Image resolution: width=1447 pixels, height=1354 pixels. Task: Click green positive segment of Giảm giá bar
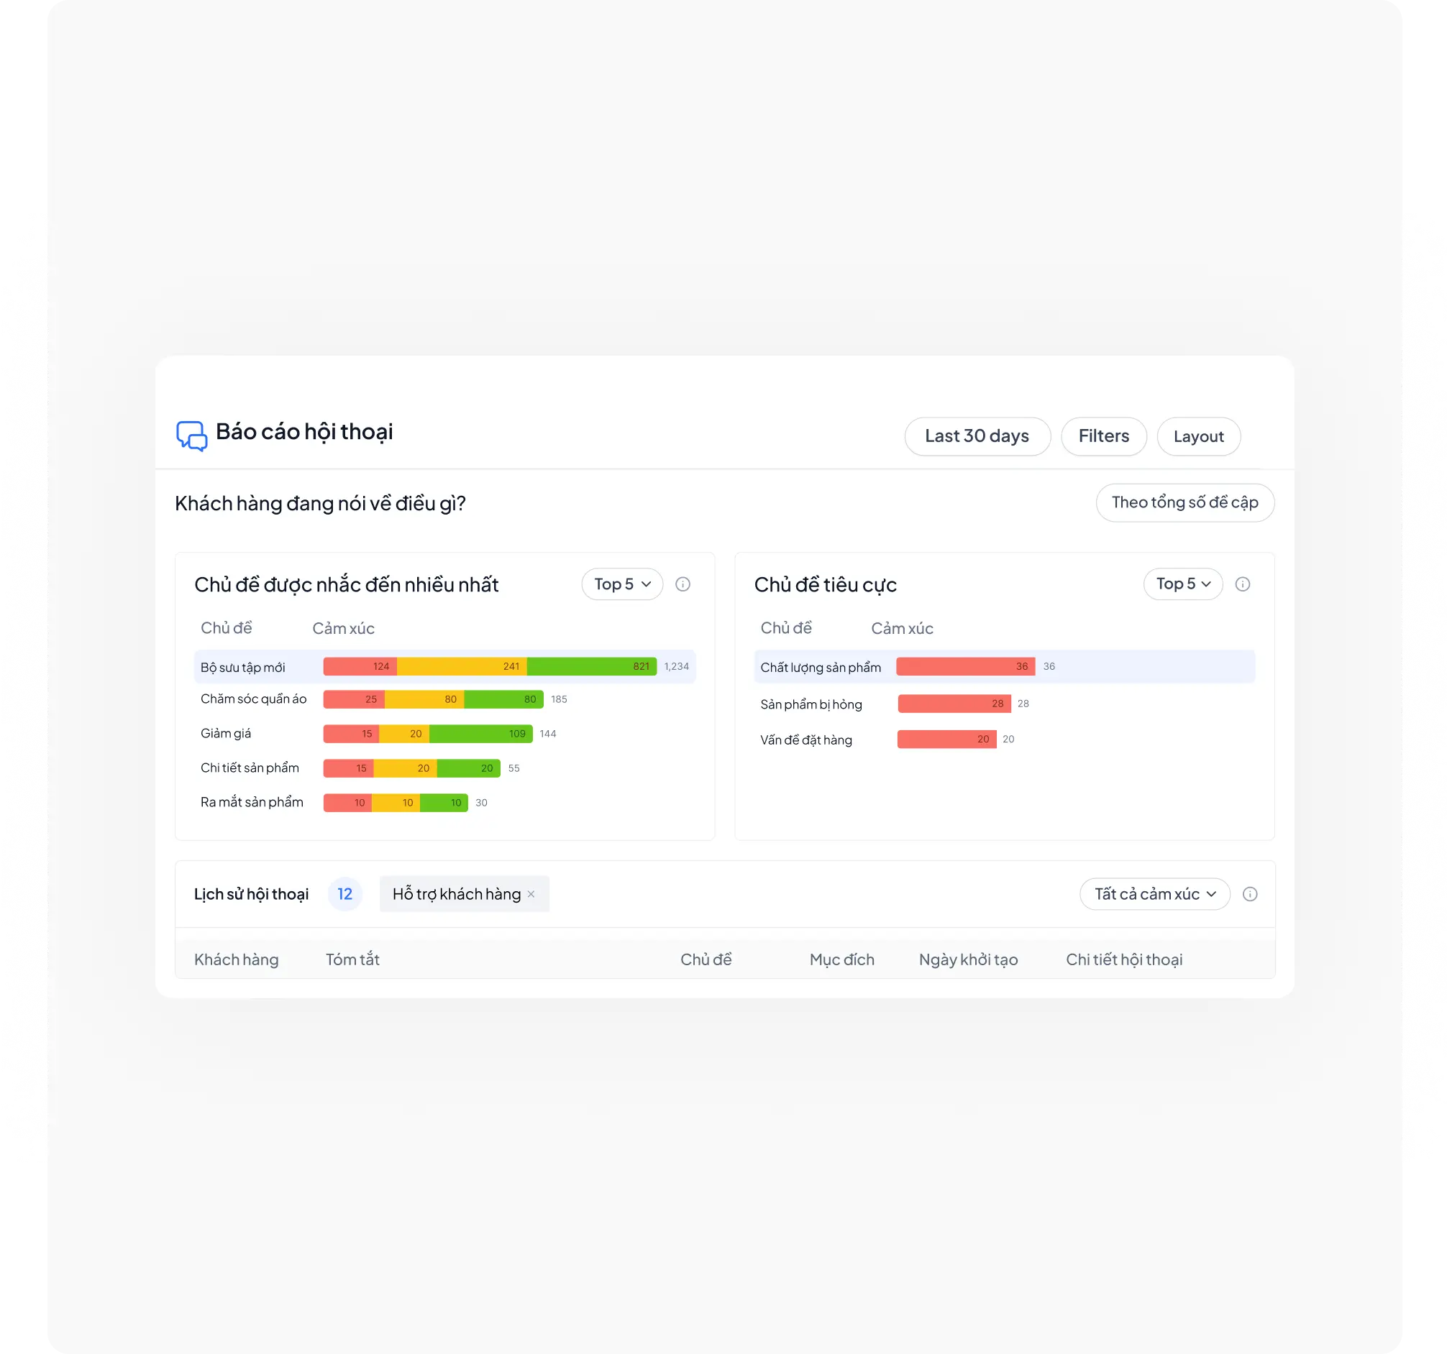pos(480,734)
